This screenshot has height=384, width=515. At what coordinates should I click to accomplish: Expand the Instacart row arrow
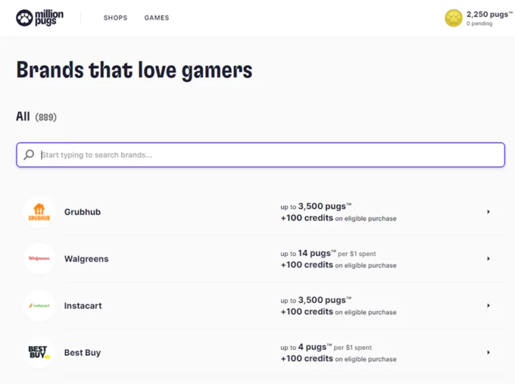click(489, 305)
